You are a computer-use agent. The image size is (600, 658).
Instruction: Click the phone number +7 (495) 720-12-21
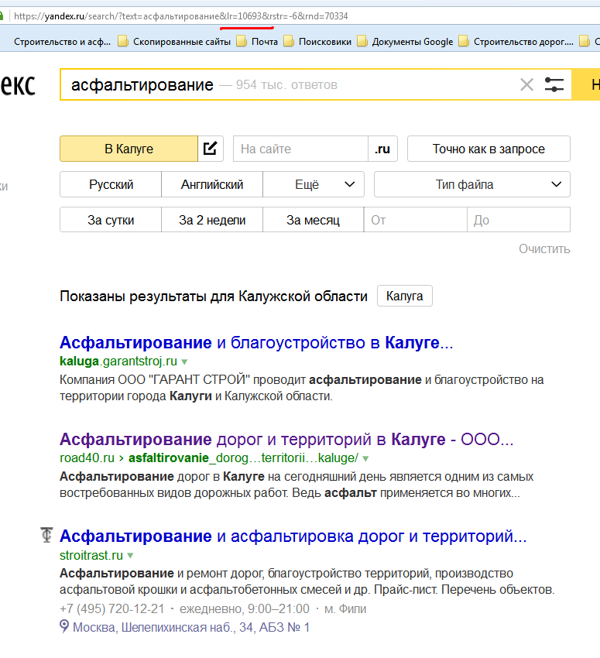112,608
